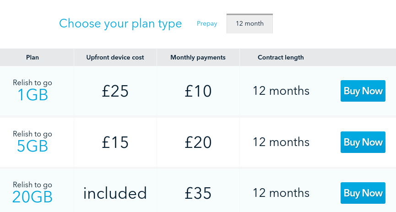Select the Relish to go 20GB plan name
This screenshot has height=212, width=396.
point(33,192)
